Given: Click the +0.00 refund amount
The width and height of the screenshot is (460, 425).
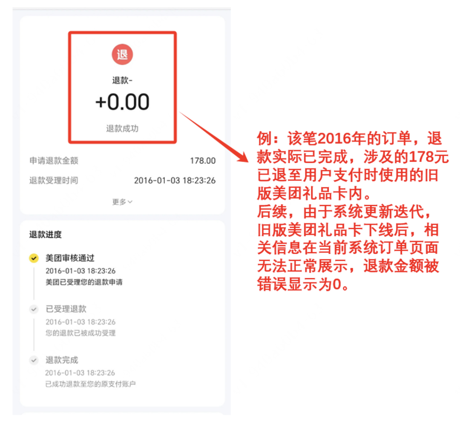Looking at the screenshot, I should point(122,102).
